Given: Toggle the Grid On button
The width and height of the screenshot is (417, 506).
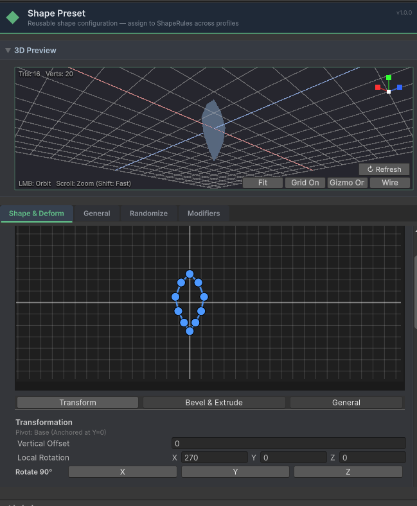Looking at the screenshot, I should [x=305, y=183].
